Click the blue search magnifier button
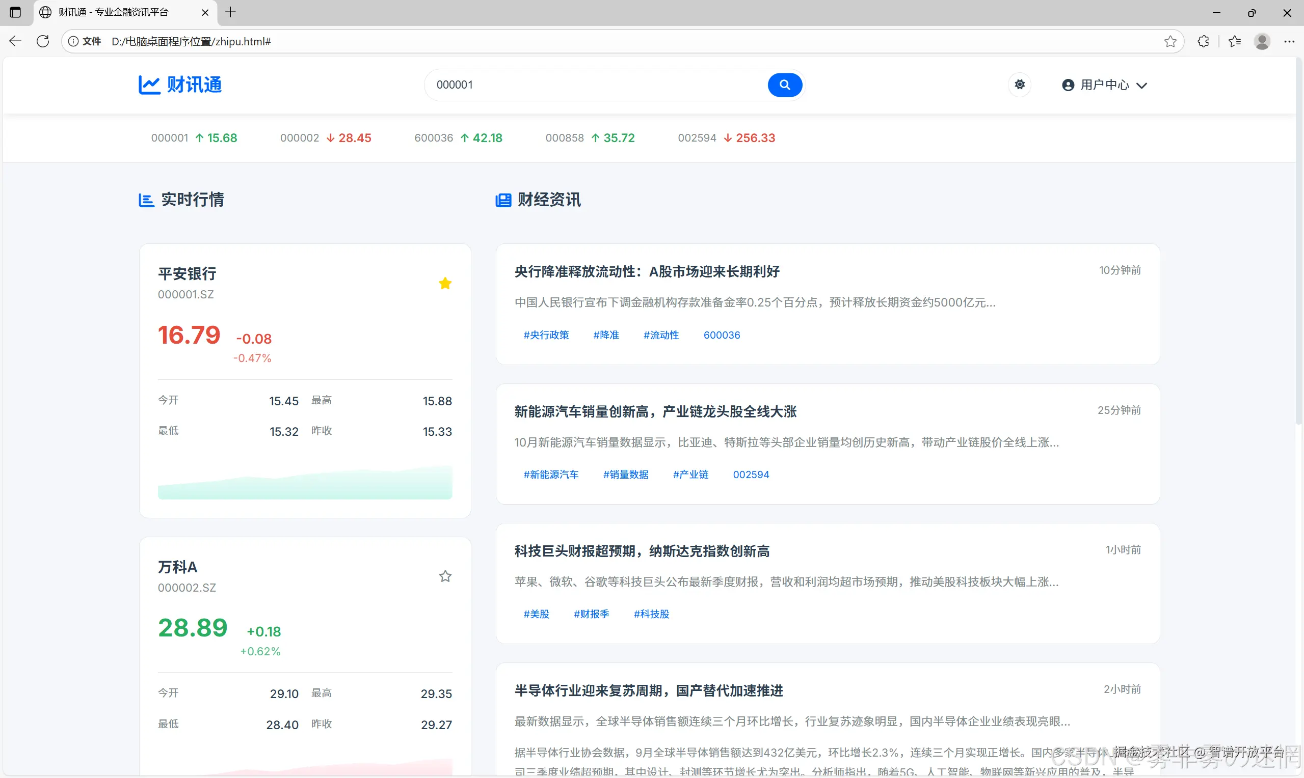Screen dimensions: 1304x778 (784, 85)
